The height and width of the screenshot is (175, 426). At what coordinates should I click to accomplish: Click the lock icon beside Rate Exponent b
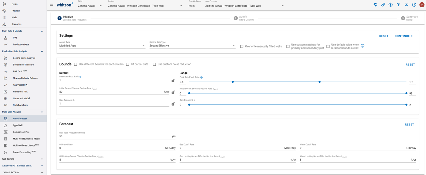pos(173,104)
